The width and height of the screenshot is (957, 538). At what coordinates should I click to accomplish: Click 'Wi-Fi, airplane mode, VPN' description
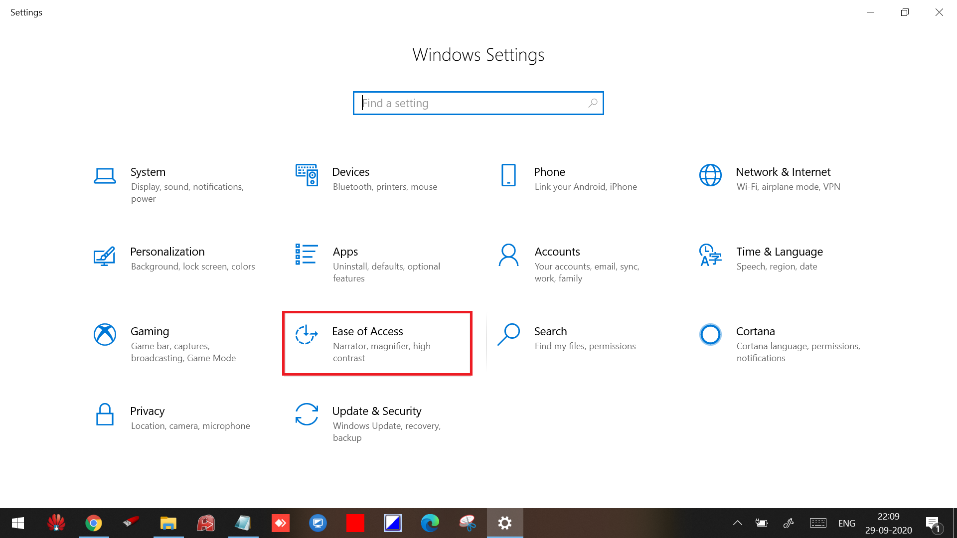click(x=788, y=187)
